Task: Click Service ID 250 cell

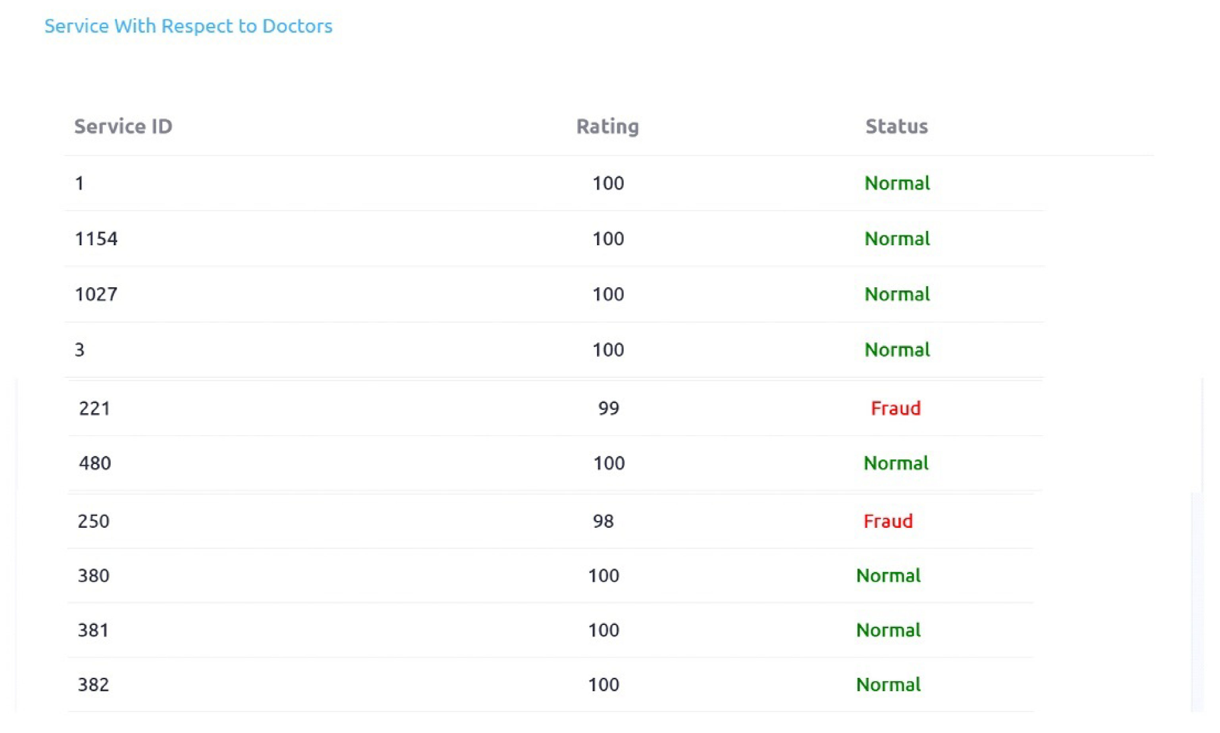Action: click(x=93, y=521)
